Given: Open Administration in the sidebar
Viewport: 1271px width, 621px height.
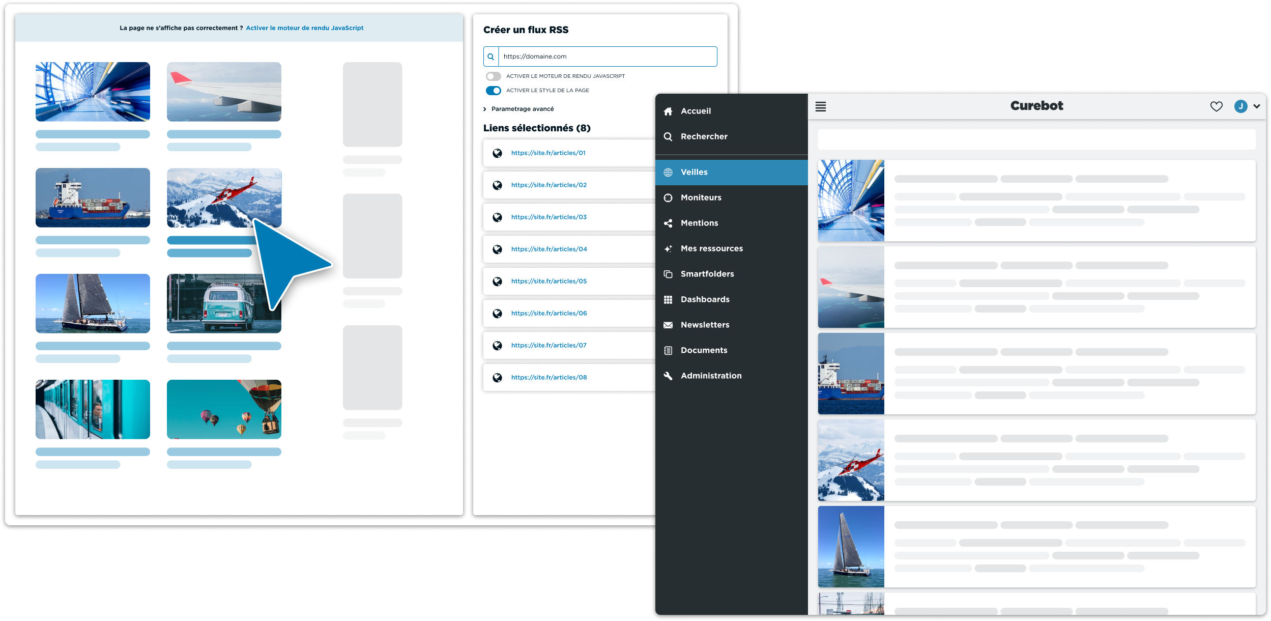Looking at the screenshot, I should (x=732, y=376).
